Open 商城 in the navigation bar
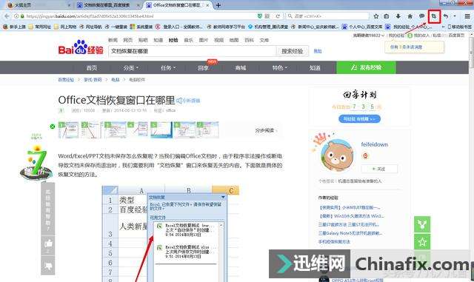Image resolution: width=474 pixels, height=282 pixels. tap(241, 68)
